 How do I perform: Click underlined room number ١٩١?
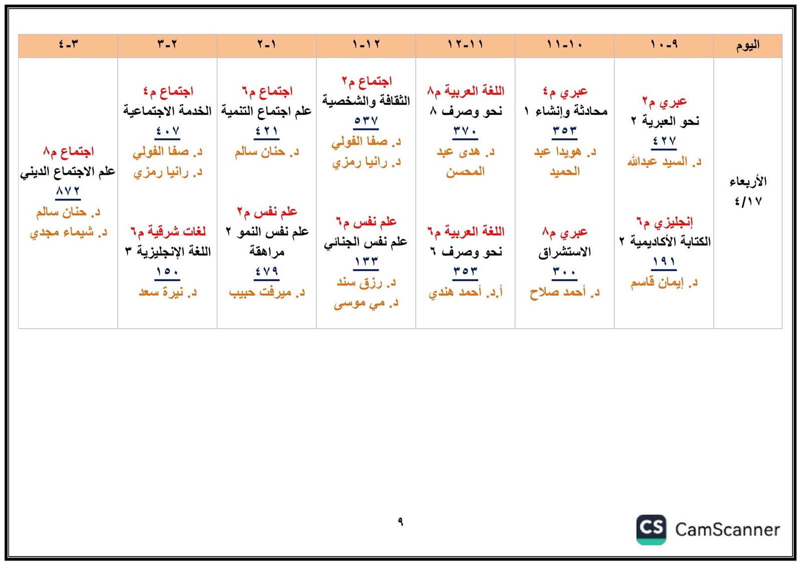coord(664,262)
